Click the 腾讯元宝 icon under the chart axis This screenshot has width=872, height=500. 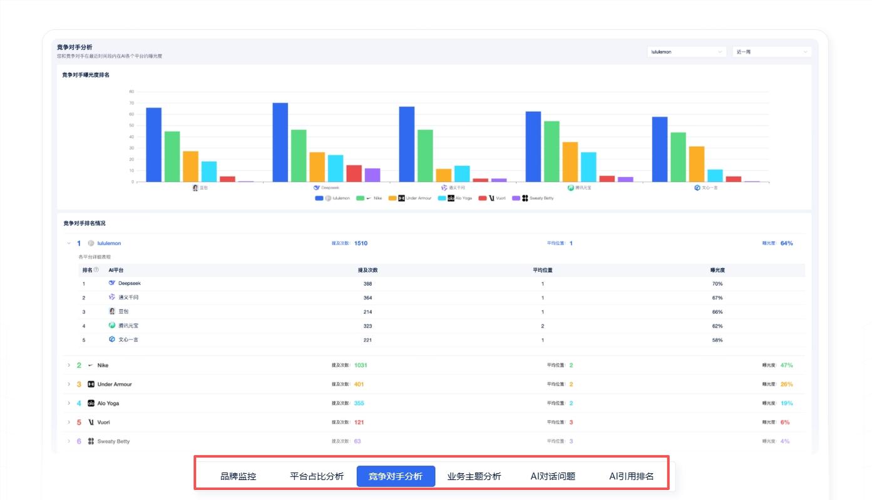tap(571, 187)
